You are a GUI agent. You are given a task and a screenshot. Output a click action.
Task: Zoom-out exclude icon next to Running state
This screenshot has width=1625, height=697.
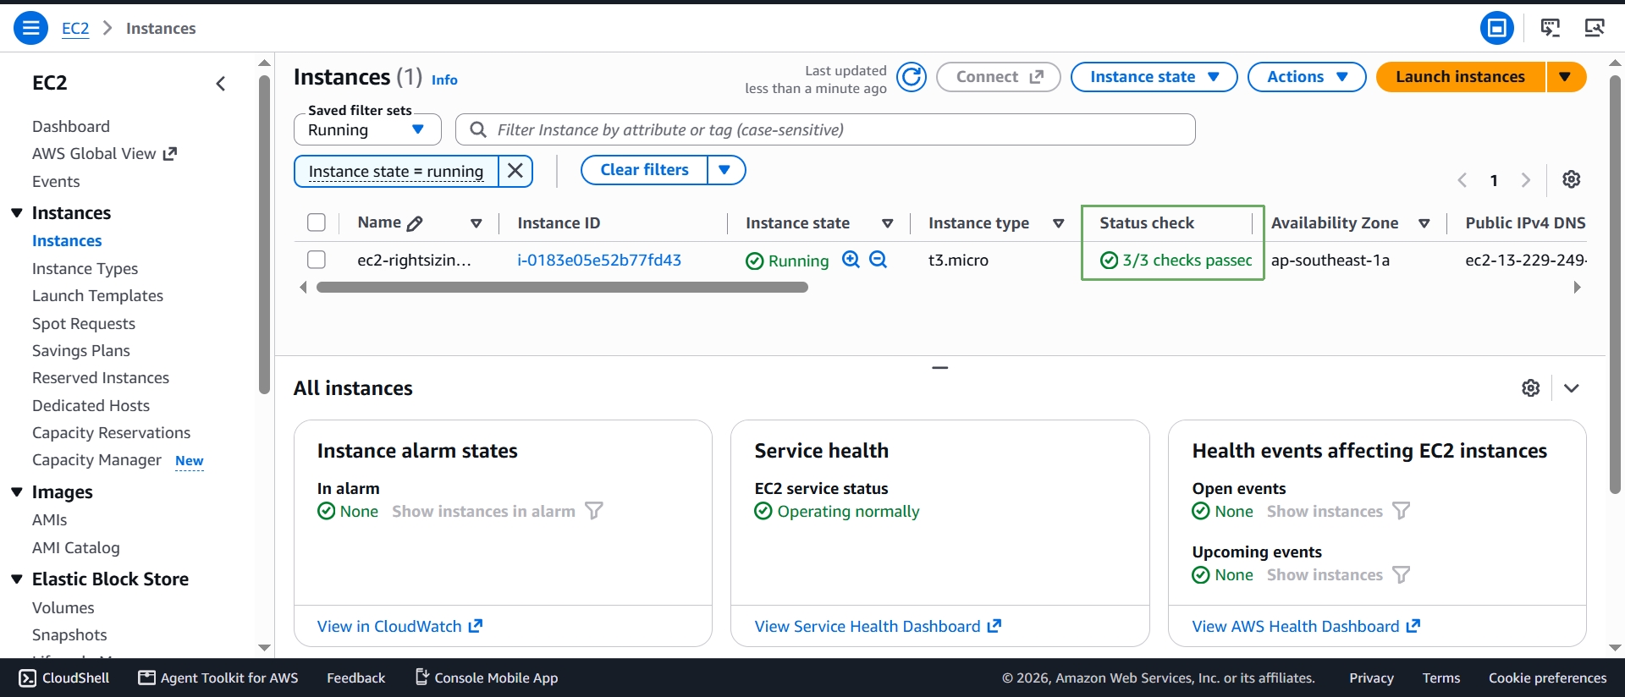click(x=879, y=260)
